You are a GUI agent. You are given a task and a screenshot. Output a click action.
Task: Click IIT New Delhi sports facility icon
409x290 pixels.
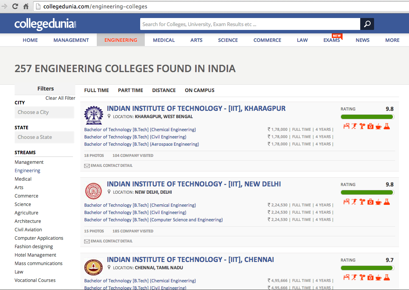354,202
